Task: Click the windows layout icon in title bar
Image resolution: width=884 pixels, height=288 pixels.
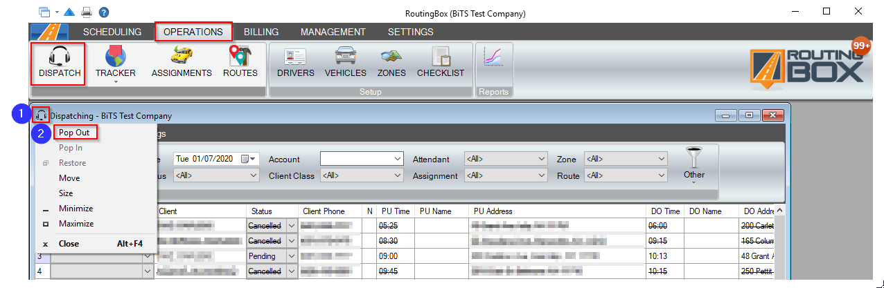Action: pyautogui.click(x=45, y=12)
